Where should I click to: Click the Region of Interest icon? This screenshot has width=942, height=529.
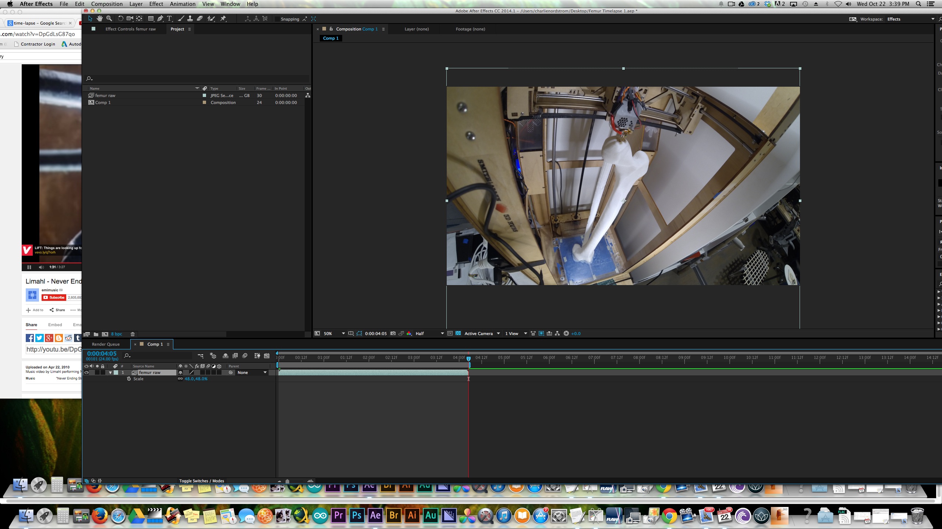click(x=450, y=334)
